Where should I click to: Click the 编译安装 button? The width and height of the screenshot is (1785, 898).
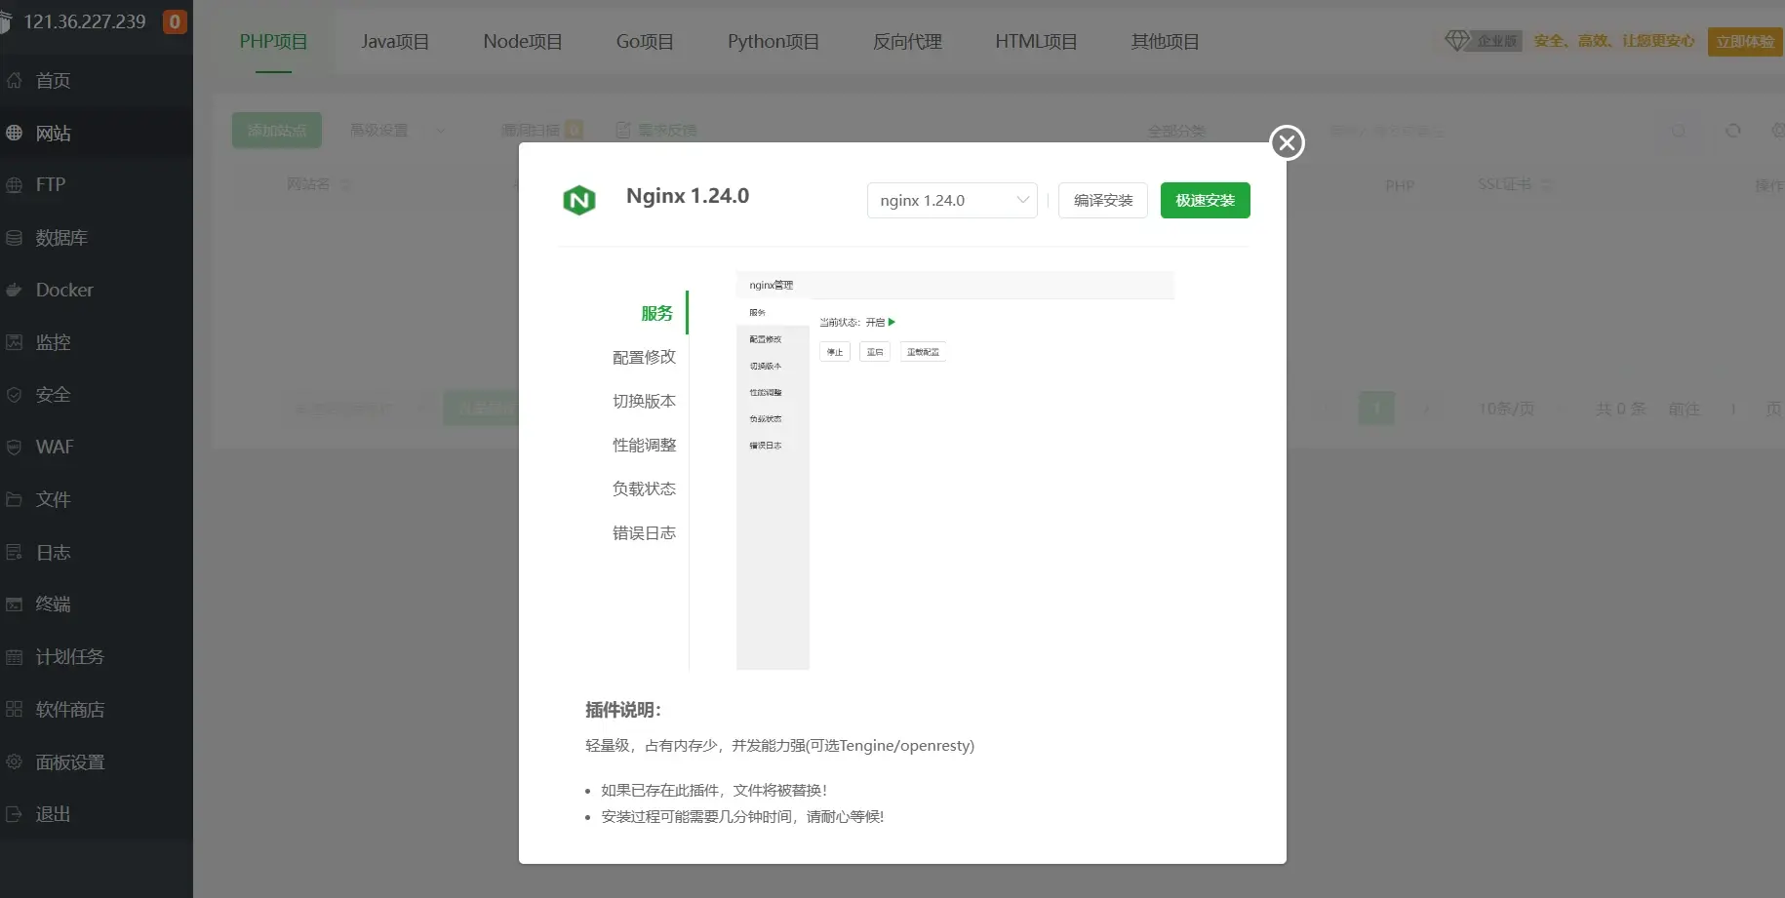click(1103, 200)
